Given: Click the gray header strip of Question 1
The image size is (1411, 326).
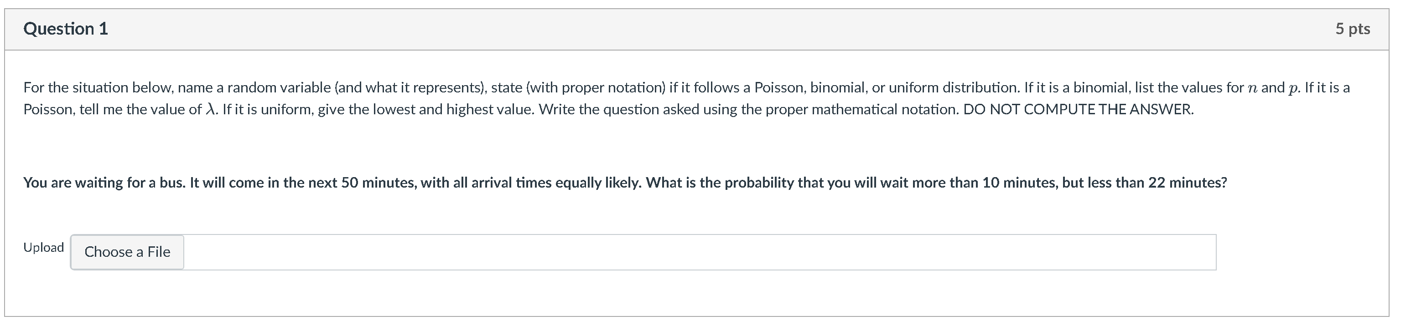Looking at the screenshot, I should pyautogui.click(x=705, y=29).
